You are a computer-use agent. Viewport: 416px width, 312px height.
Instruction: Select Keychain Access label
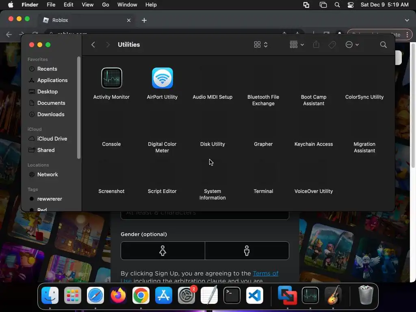point(314,144)
